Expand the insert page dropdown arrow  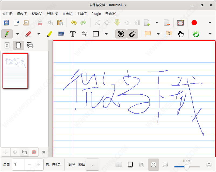(x=157, y=23)
